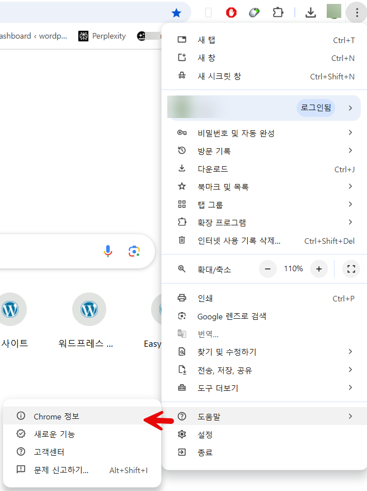Click the disabled 번역 menu item
This screenshot has width=367, height=491.
(264, 334)
